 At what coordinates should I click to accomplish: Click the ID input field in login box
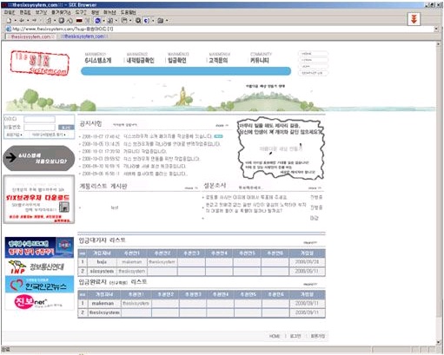(x=39, y=120)
